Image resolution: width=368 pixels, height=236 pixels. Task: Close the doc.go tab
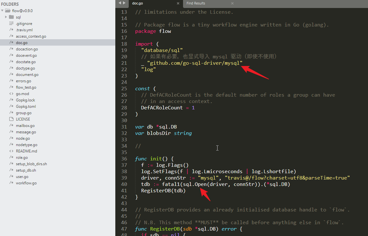pyautogui.click(x=178, y=4)
